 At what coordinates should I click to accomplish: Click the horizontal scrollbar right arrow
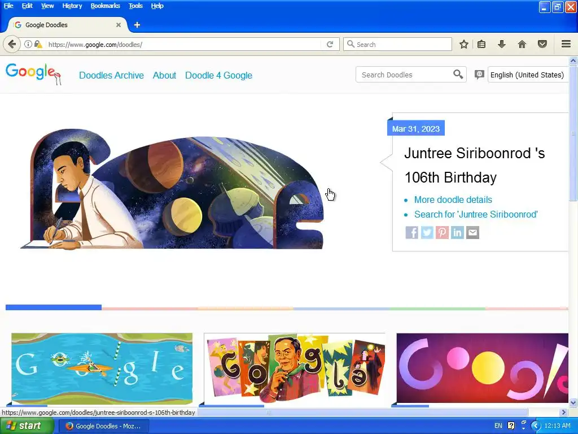(564, 412)
